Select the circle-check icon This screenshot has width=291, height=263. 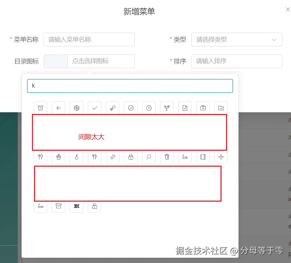click(131, 108)
